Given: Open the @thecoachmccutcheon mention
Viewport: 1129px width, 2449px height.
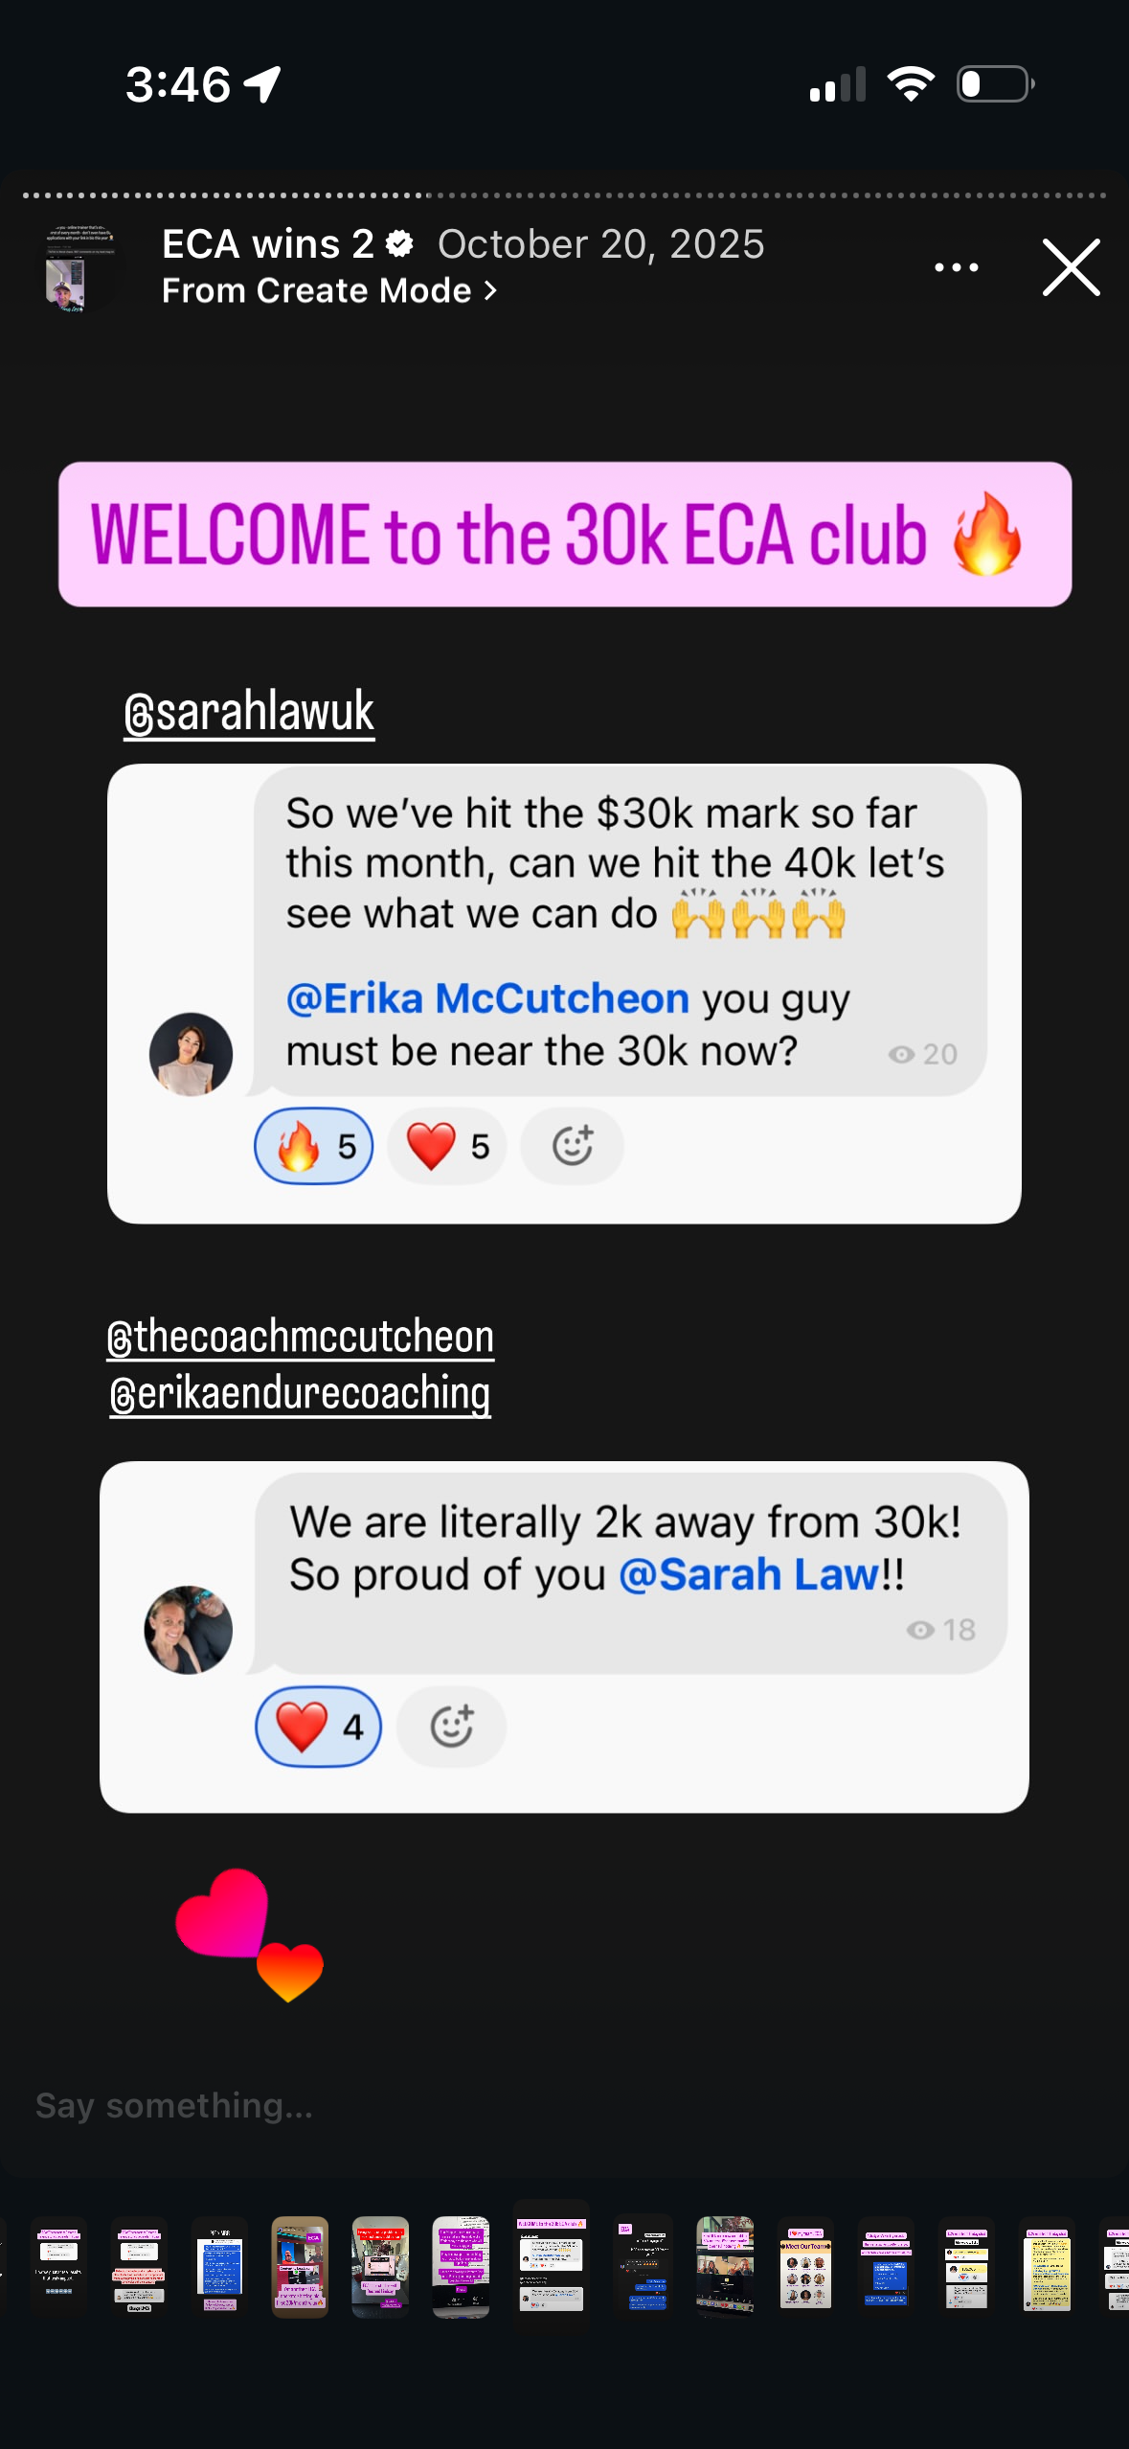Looking at the screenshot, I should point(301,1337).
